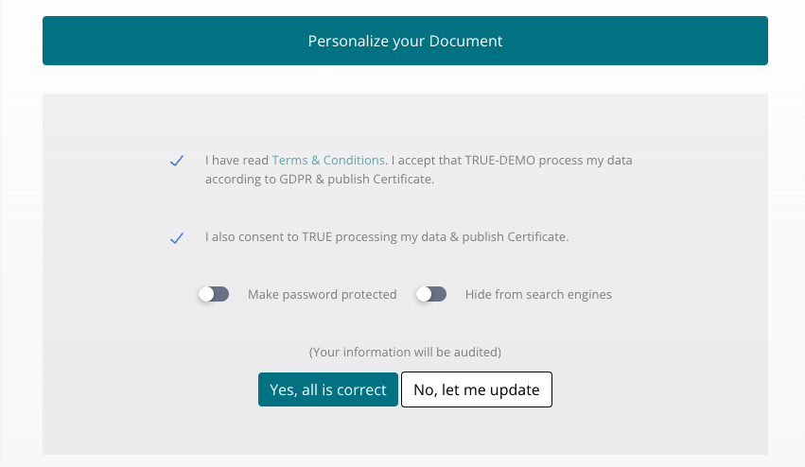Click the word Document in the teal header
805x467 pixels.
pyautogui.click(x=465, y=41)
